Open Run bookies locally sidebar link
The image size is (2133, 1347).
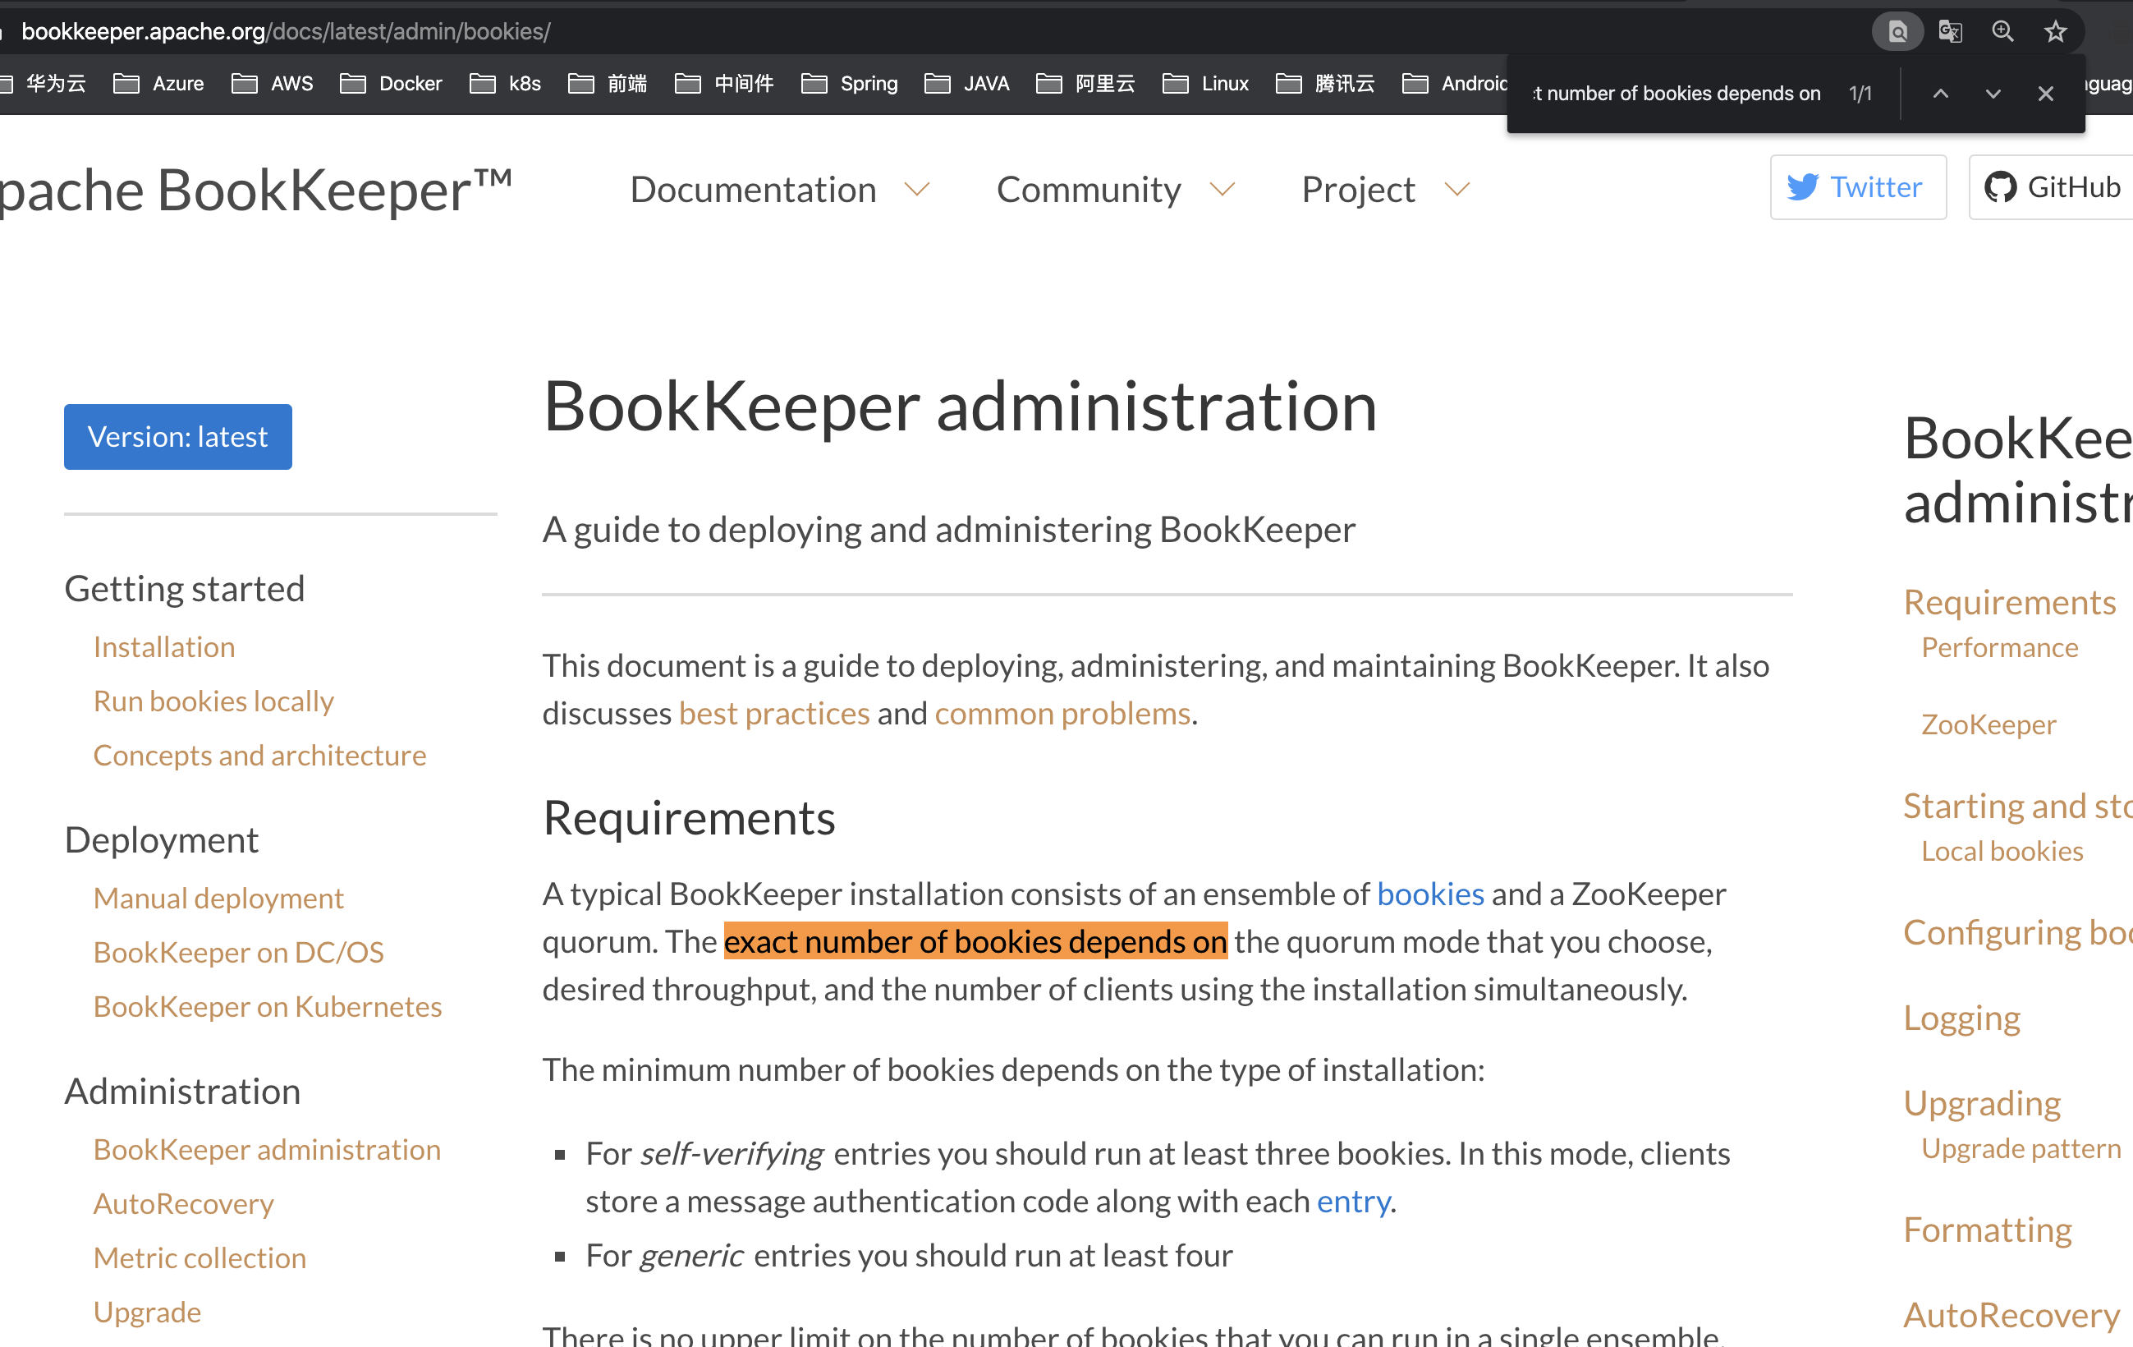pyautogui.click(x=213, y=701)
